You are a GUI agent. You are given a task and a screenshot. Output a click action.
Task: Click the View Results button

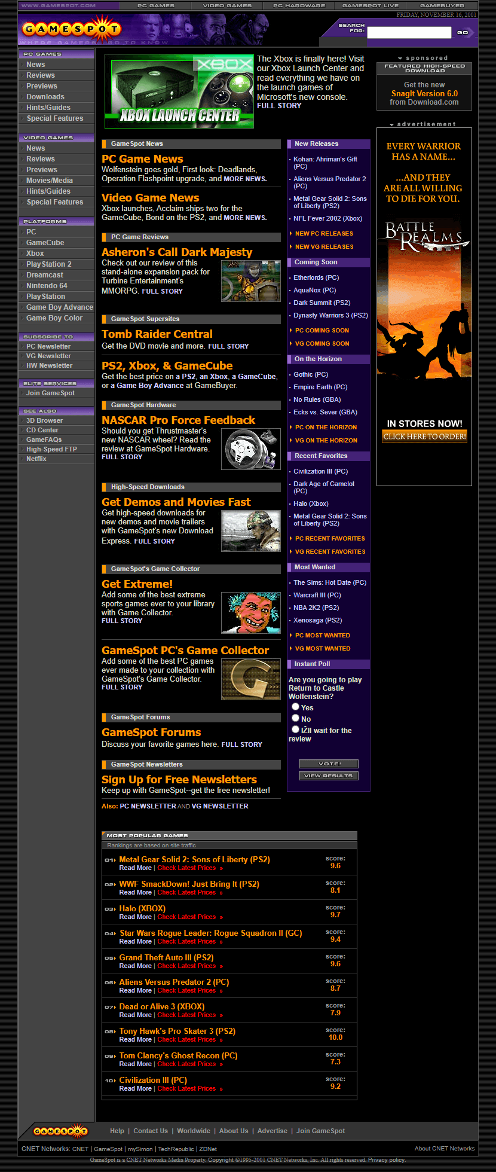tap(329, 776)
